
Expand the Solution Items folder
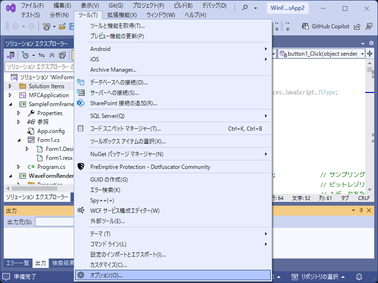(10, 86)
